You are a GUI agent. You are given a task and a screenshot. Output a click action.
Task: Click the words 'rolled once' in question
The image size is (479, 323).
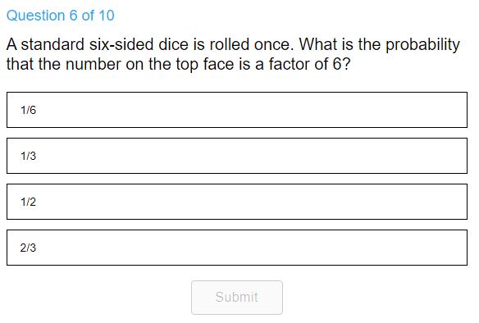point(250,44)
